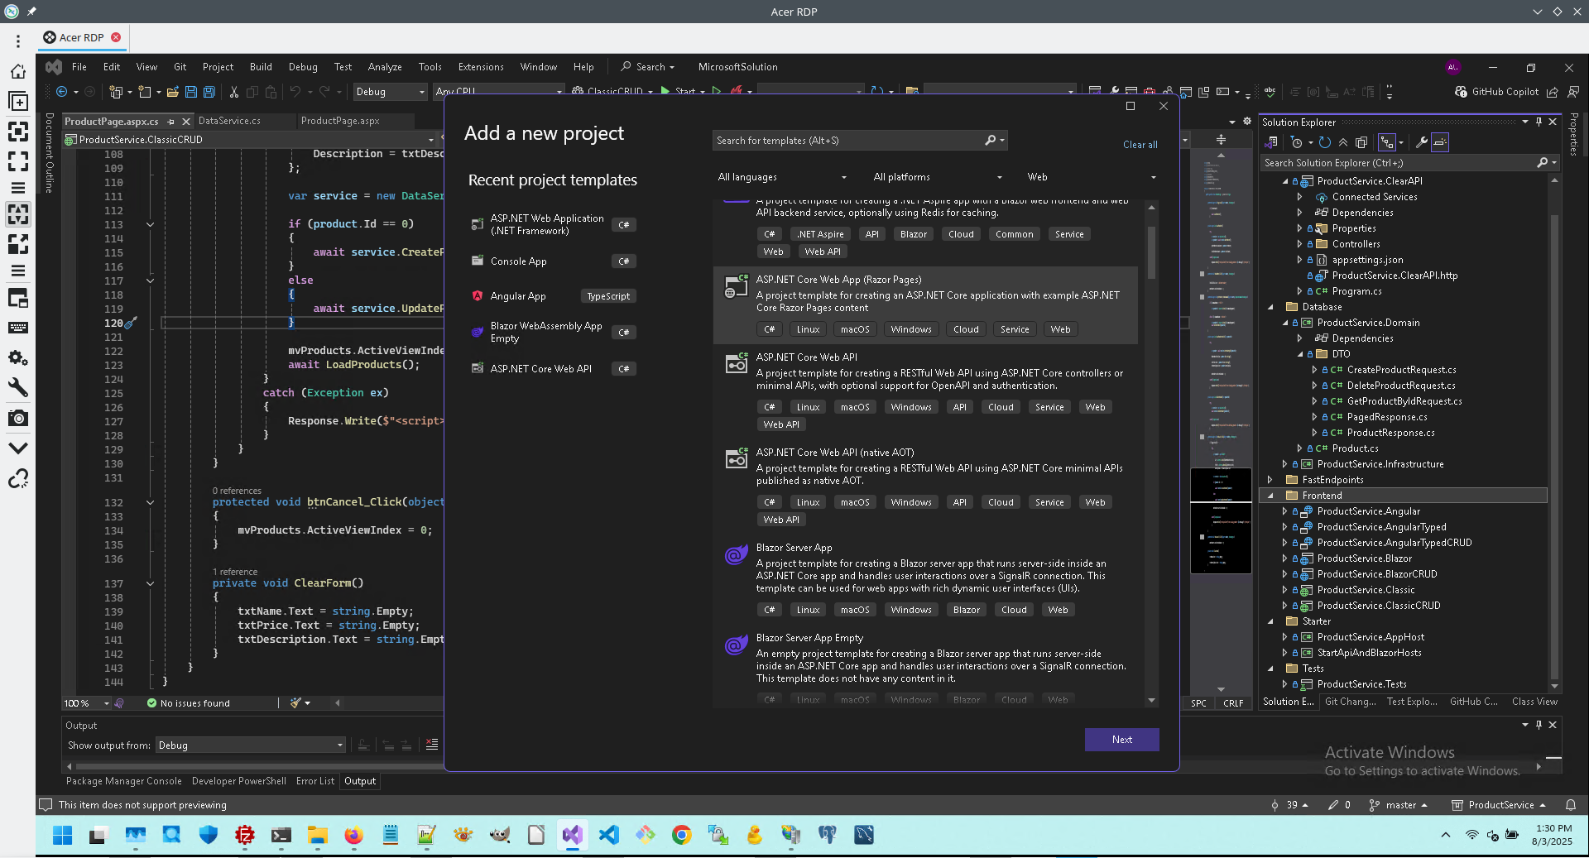Click the Save icon in the toolbar
Image resolution: width=1589 pixels, height=858 pixels.
pyautogui.click(x=191, y=92)
